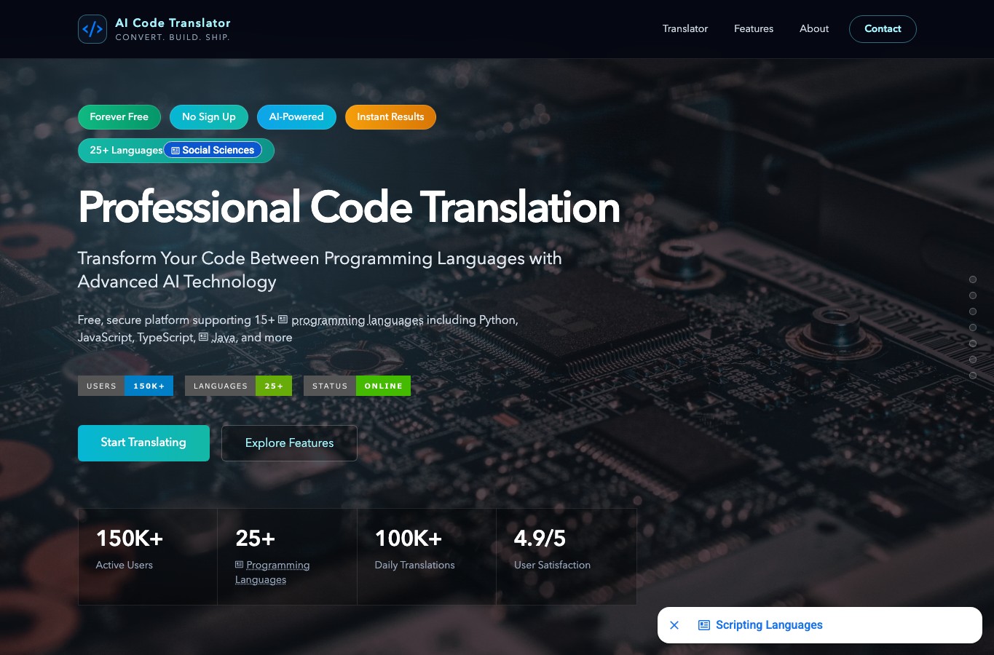Click the Start Translating button
994x655 pixels.
143,442
